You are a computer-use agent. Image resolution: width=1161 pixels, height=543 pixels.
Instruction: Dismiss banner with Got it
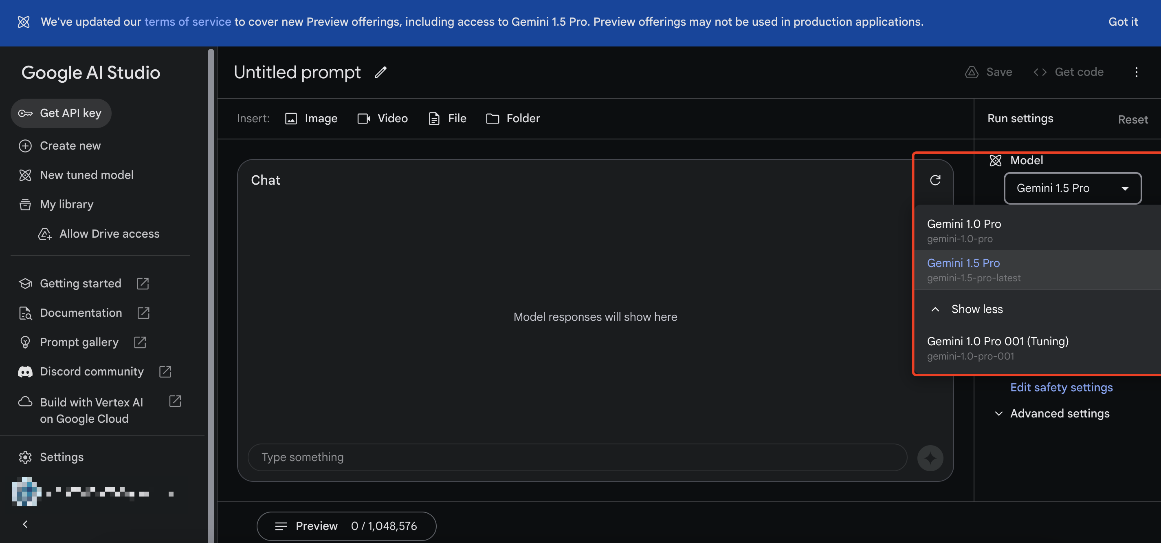coord(1123,22)
